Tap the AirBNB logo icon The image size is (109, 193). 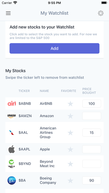click(x=12, y=103)
